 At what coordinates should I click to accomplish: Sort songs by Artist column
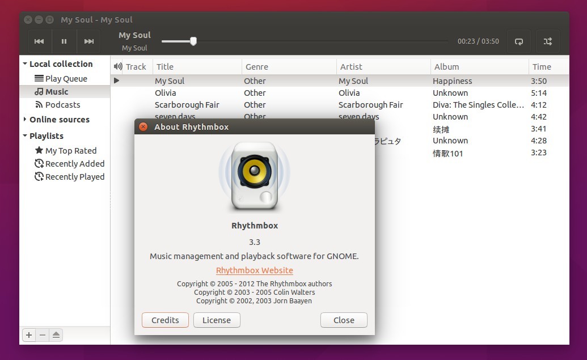[383, 66]
